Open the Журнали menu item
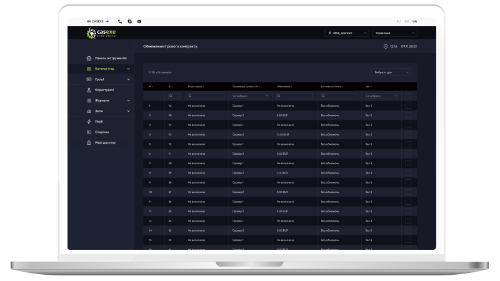 [102, 101]
